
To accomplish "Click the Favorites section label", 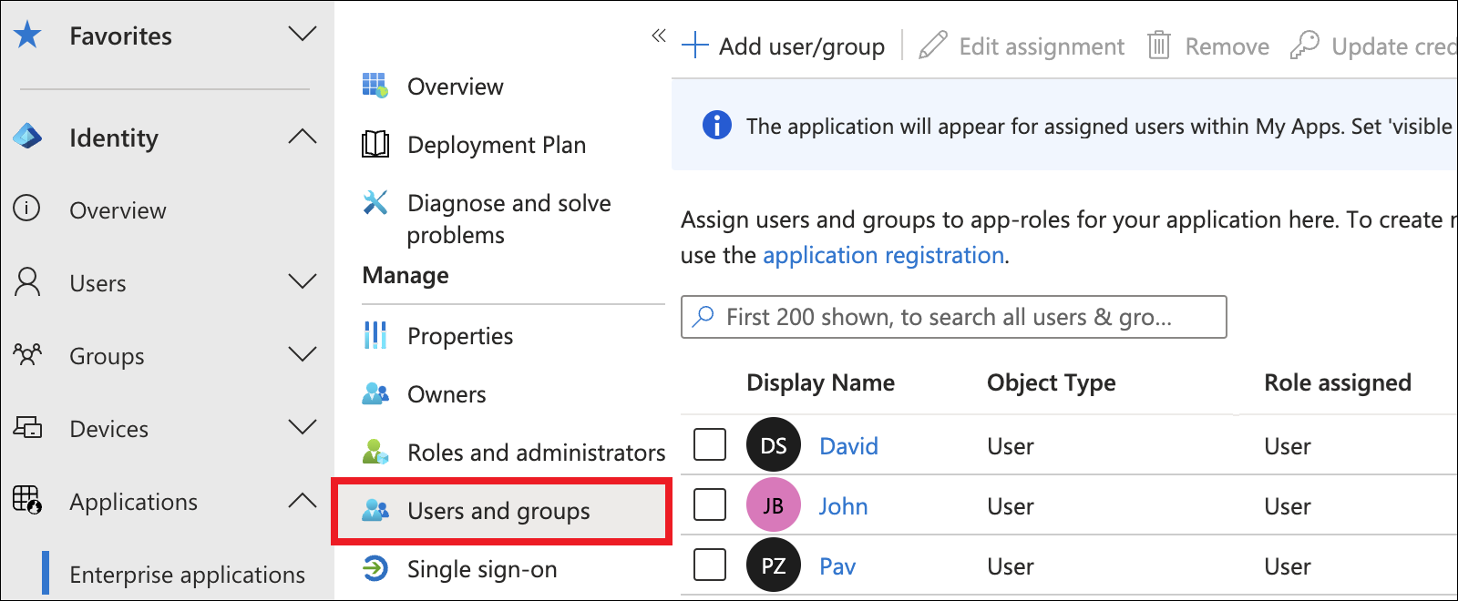I will pyautogui.click(x=120, y=36).
